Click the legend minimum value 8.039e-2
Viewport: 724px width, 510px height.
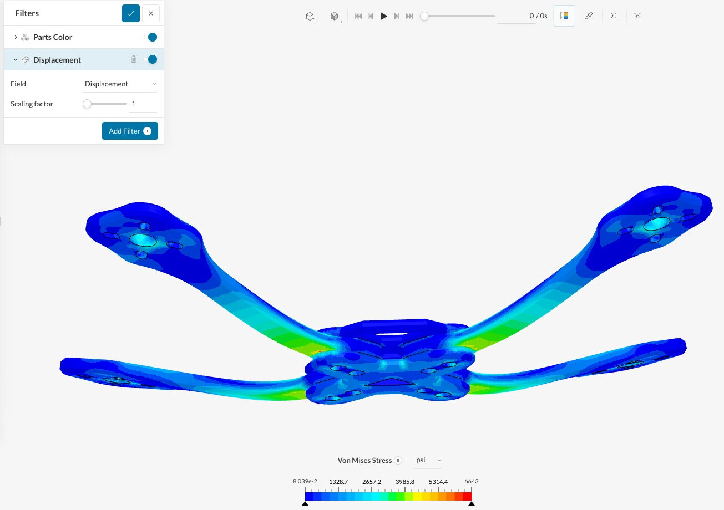pyautogui.click(x=305, y=481)
